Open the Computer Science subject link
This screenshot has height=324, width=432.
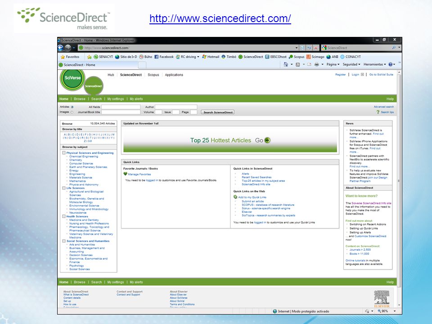point(81,163)
